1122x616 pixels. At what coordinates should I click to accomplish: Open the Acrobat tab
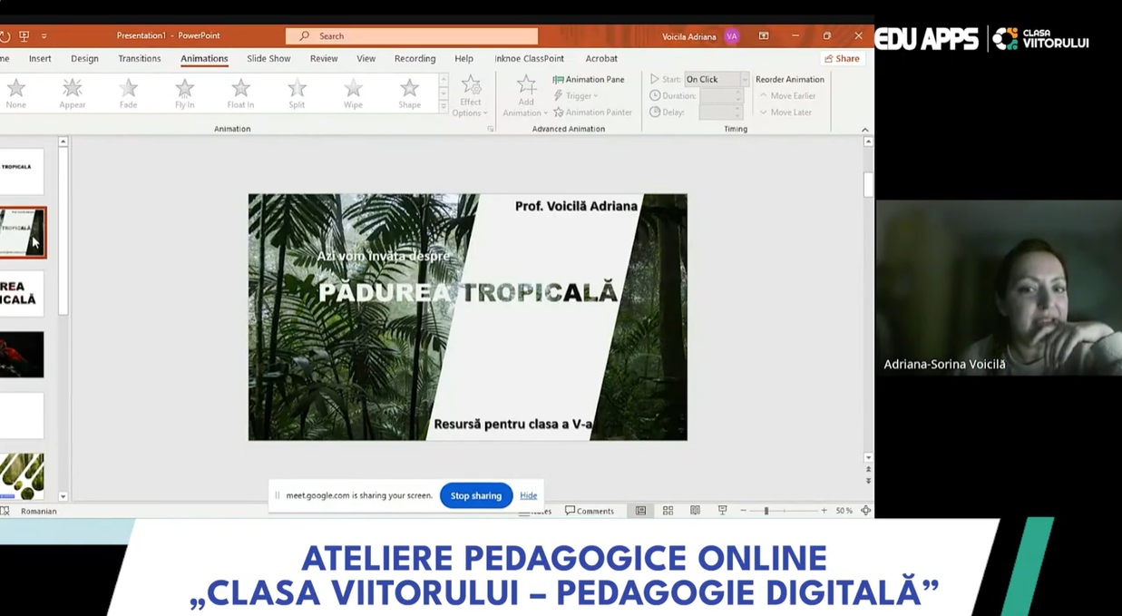pyautogui.click(x=601, y=58)
